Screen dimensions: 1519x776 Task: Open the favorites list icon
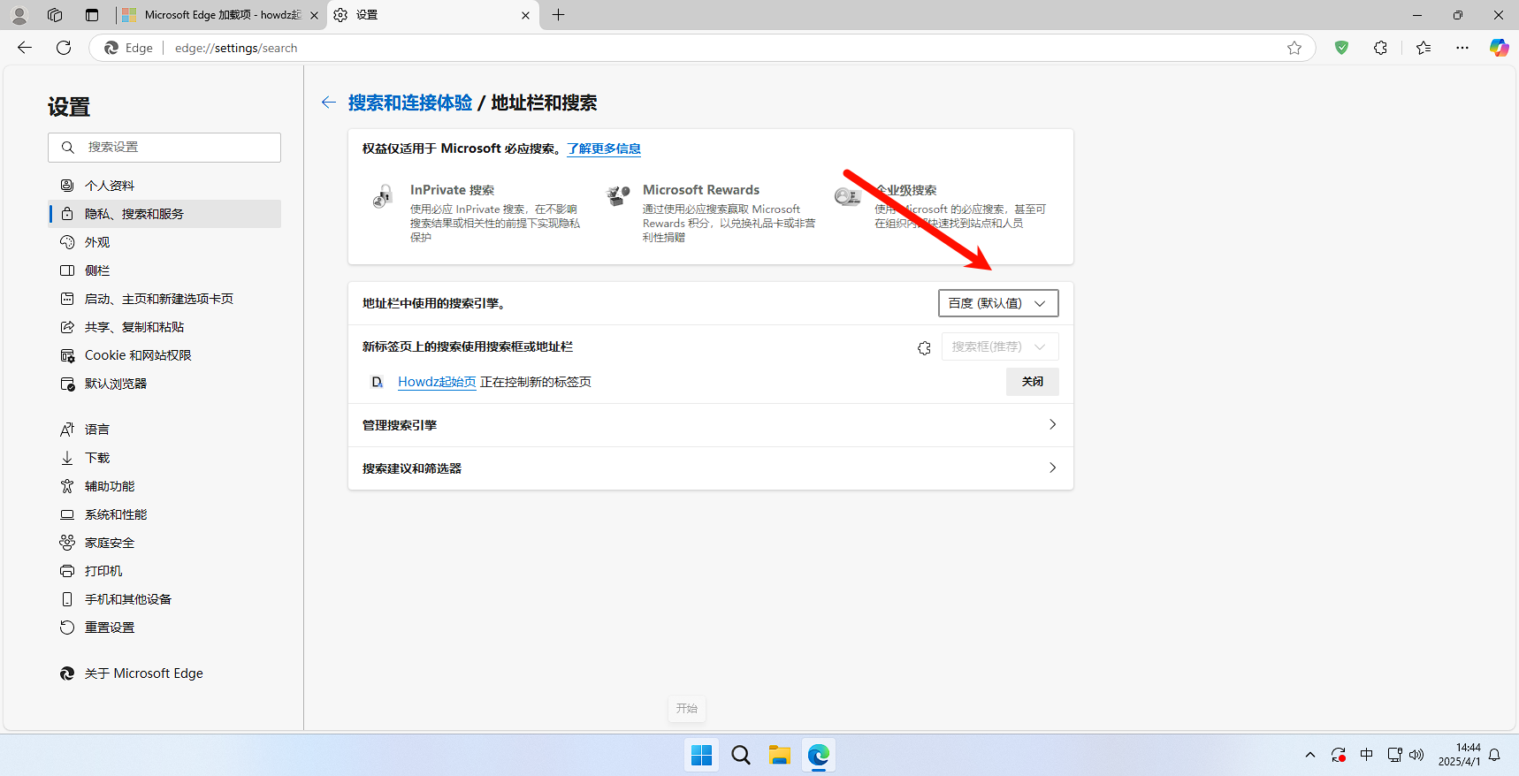(x=1424, y=48)
